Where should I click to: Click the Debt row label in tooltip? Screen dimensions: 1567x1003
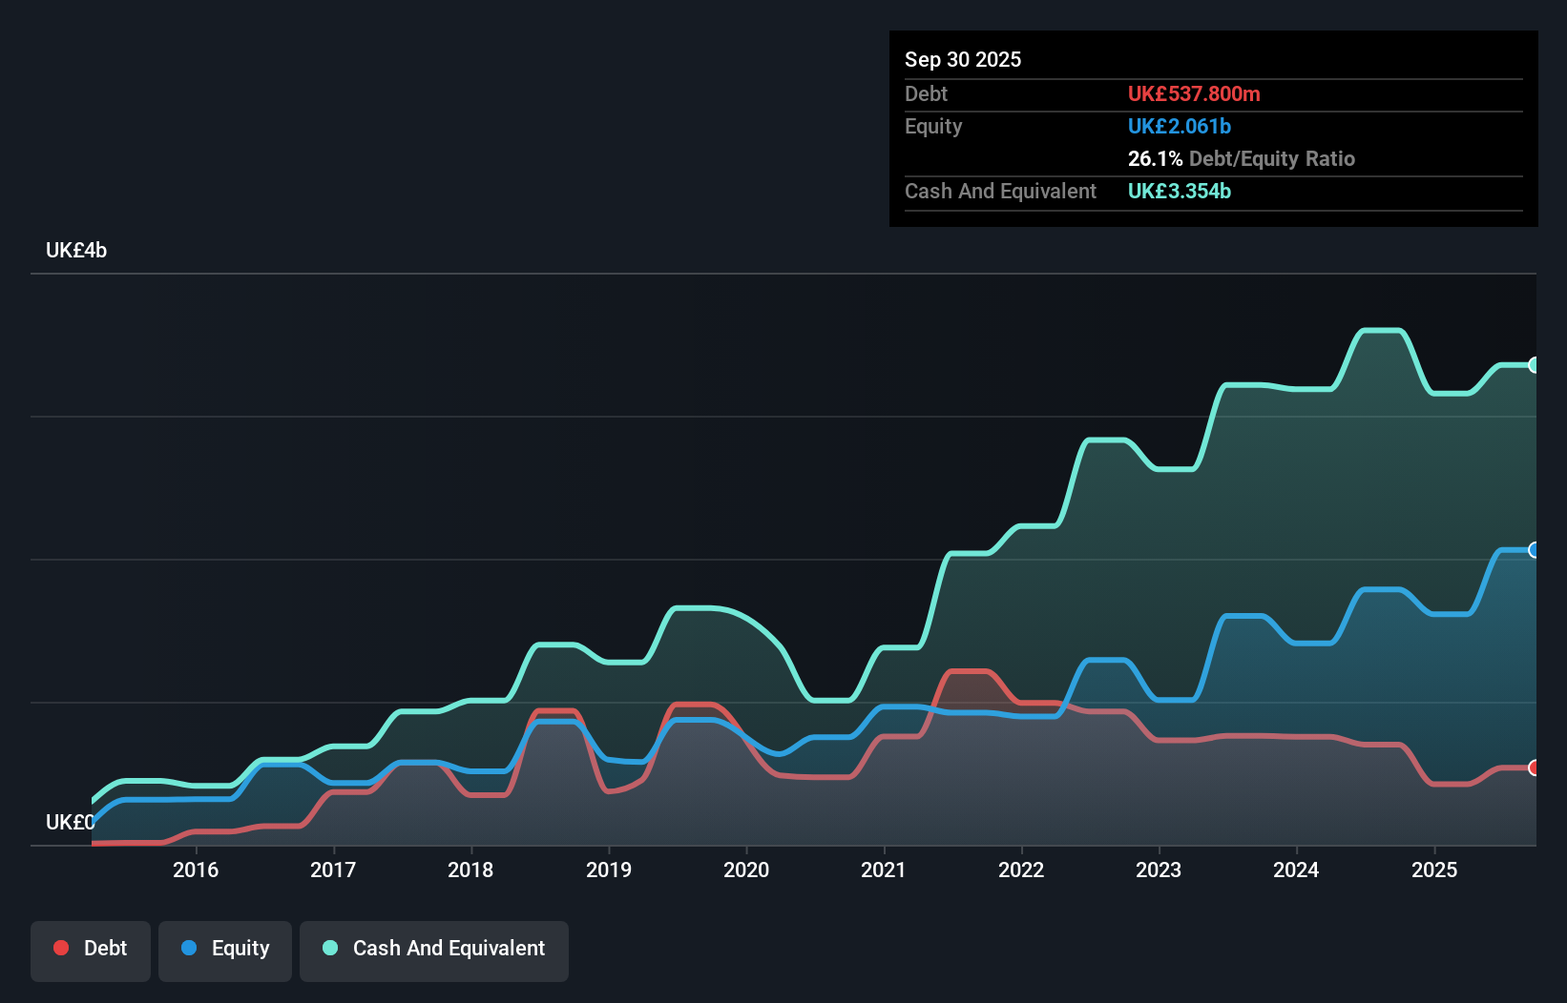tap(926, 93)
